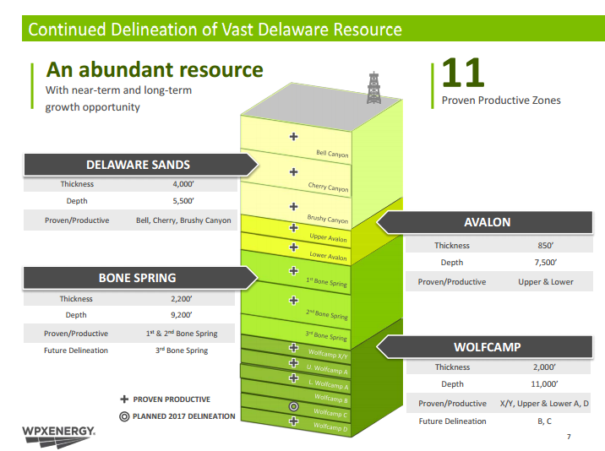Click the plus marker on Bell Canyon layer
Screen dimensions: 605x451
293,137
